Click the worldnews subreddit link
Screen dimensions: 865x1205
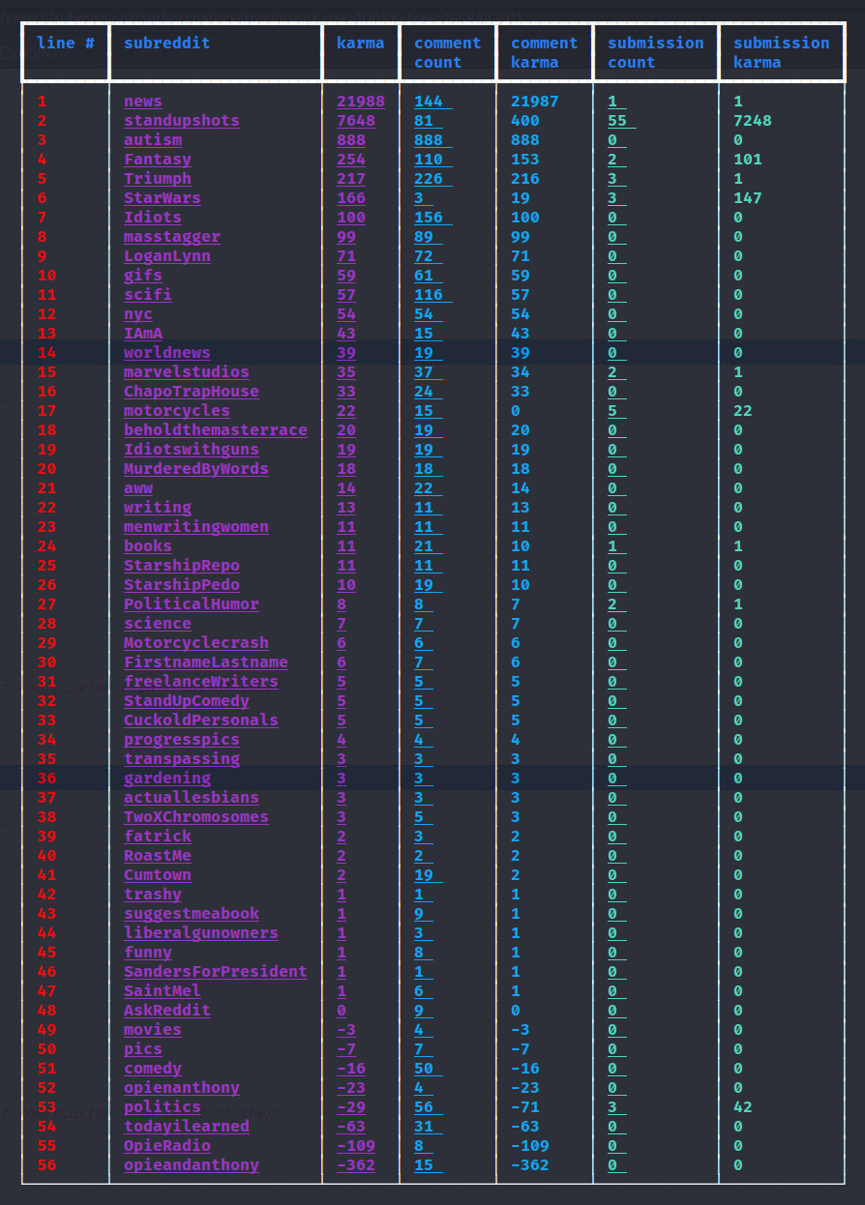coord(167,353)
